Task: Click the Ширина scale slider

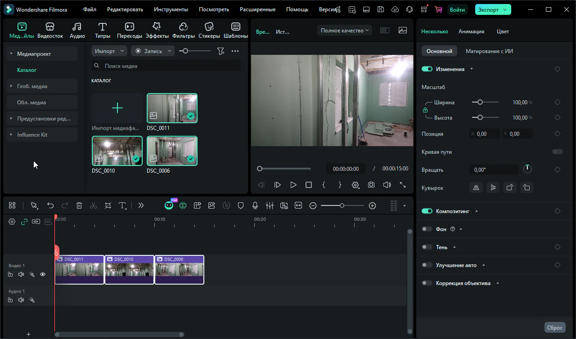Action: pyautogui.click(x=480, y=103)
